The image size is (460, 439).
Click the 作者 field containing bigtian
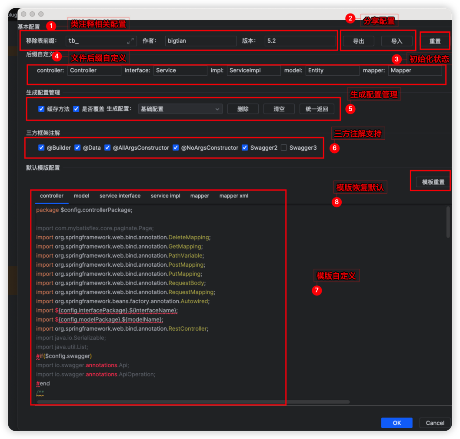[201, 41]
